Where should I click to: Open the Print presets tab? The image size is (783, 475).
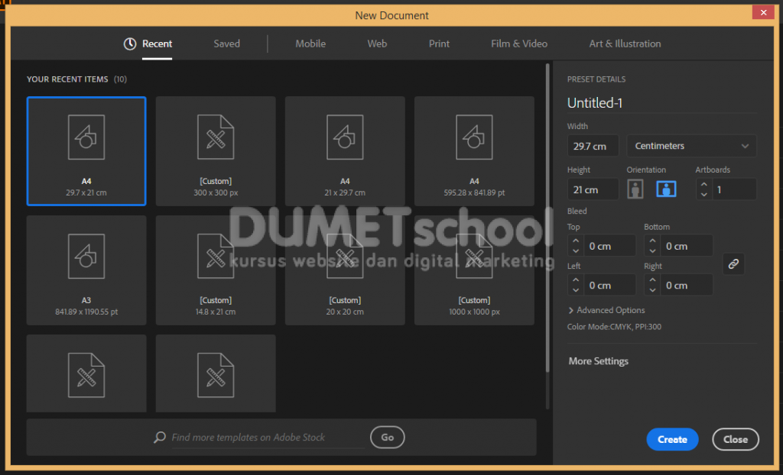439,44
